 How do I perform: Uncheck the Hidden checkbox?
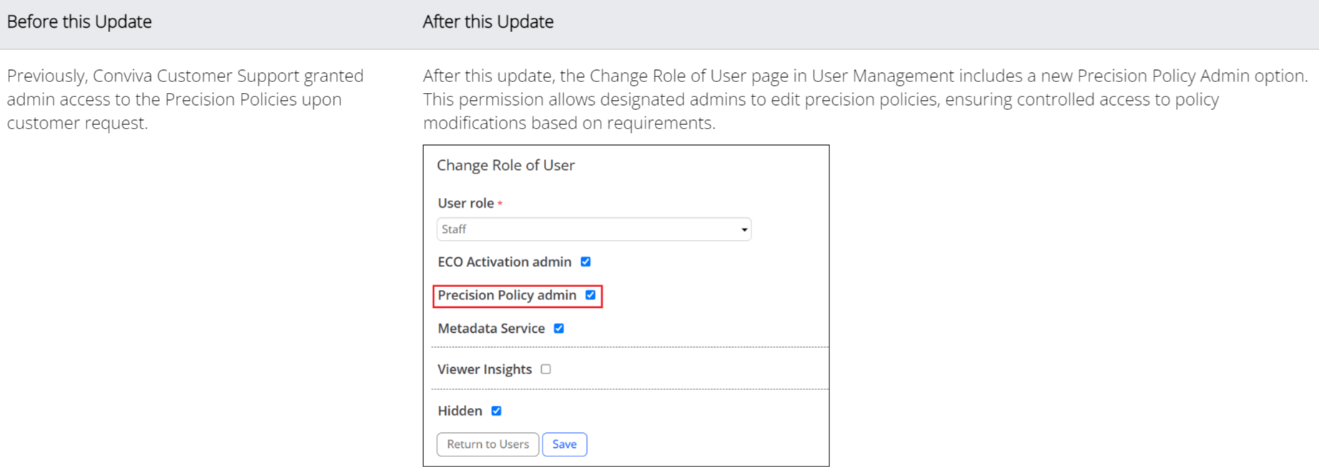[x=496, y=411]
